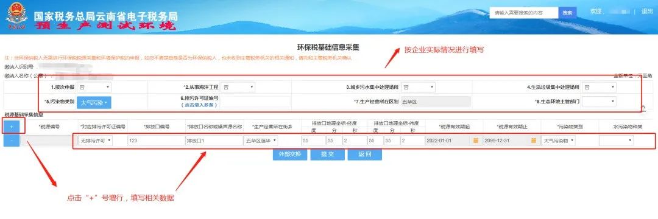Click the *排放口编号 column header

[x=156, y=127]
